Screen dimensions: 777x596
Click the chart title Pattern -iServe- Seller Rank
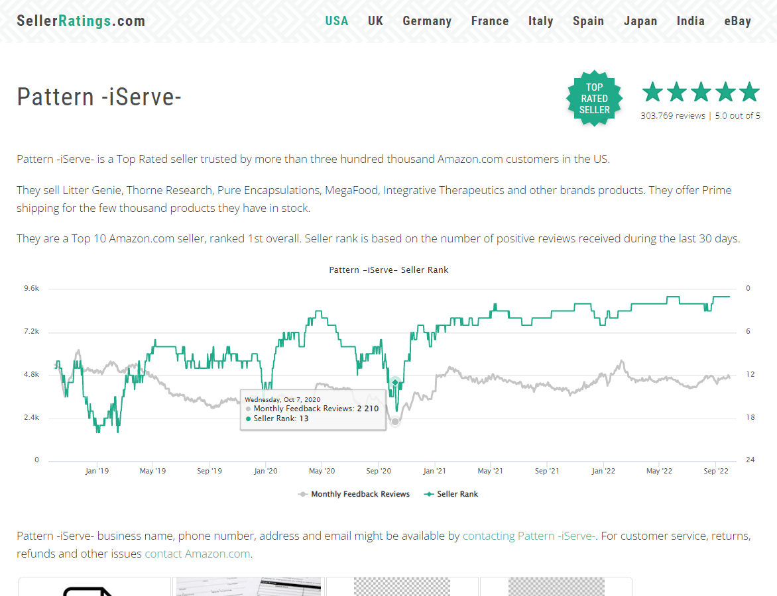pyautogui.click(x=388, y=270)
